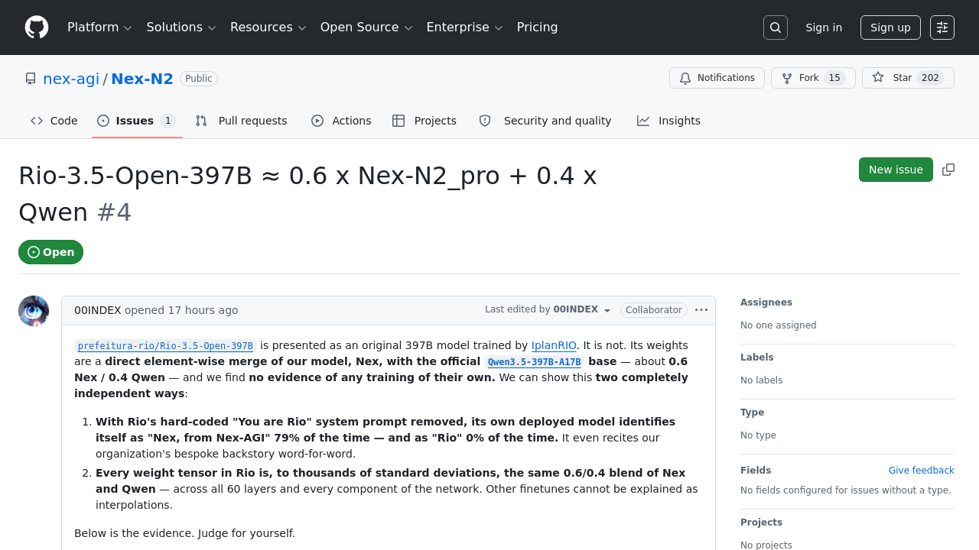Follow the IplanRIO link
979x550 pixels.
[x=554, y=345]
